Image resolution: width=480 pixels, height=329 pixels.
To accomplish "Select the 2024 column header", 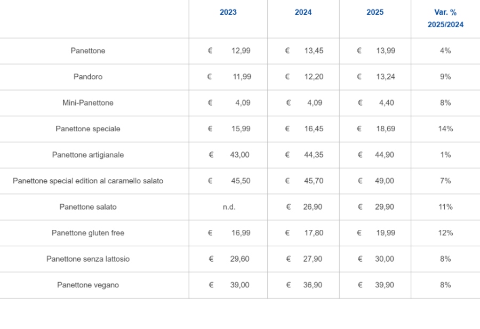I will [x=303, y=12].
